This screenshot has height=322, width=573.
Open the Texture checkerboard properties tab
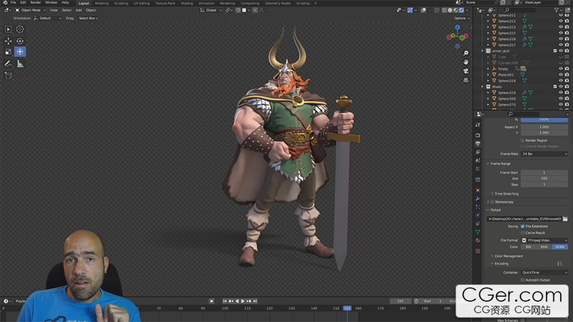click(x=478, y=251)
